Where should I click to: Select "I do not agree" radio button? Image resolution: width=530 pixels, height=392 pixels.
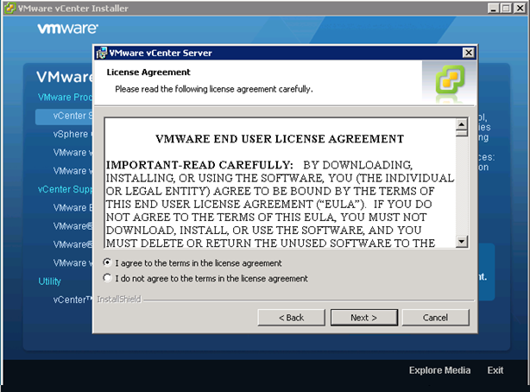[x=108, y=278]
